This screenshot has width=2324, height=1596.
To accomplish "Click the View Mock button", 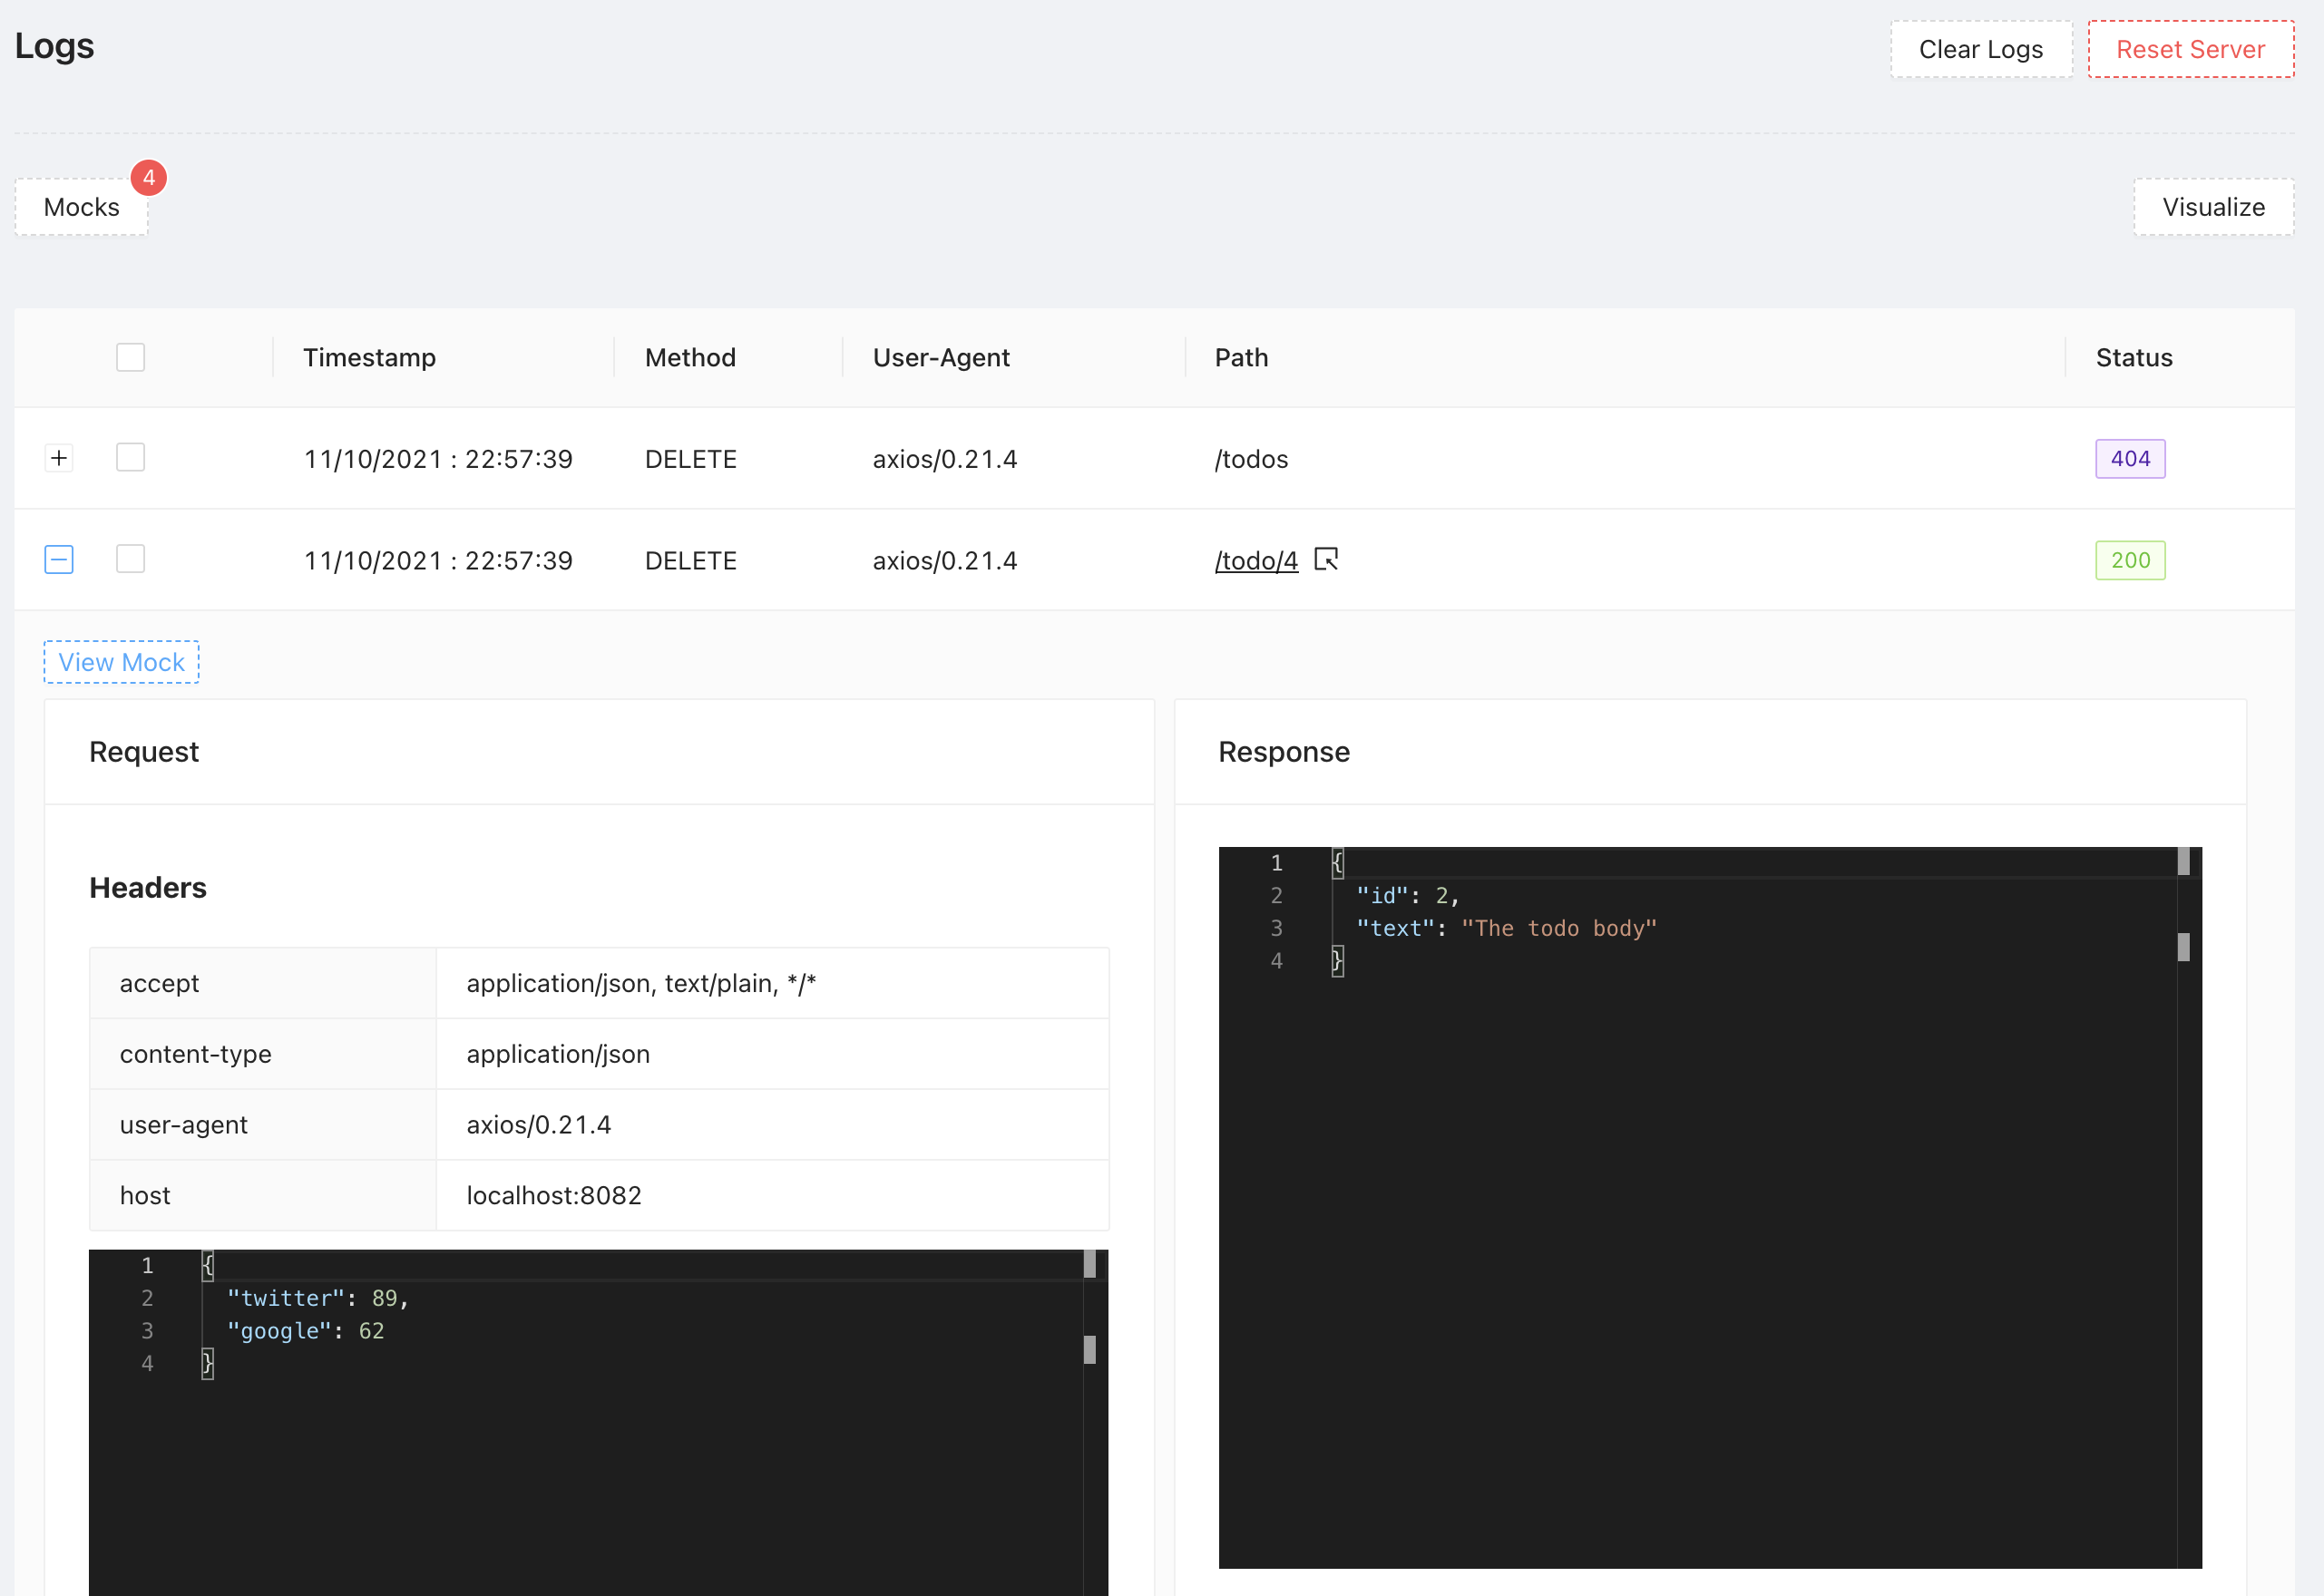I will pyautogui.click(x=121, y=662).
